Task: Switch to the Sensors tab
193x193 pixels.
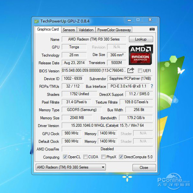Action: (x=69, y=30)
